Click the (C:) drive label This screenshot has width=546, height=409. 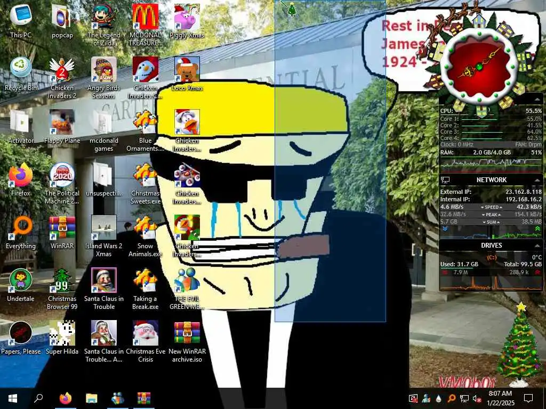pyautogui.click(x=491, y=257)
